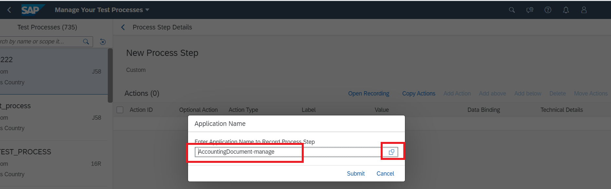Show notifications with the bell icon

(566, 10)
